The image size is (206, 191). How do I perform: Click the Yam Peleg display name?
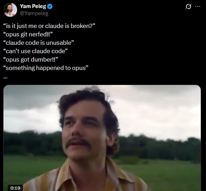click(33, 6)
